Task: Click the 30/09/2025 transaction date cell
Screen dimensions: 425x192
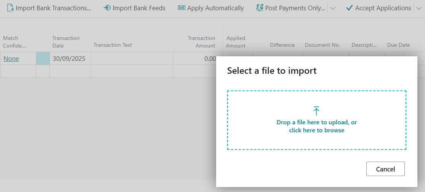Action: (x=69, y=59)
